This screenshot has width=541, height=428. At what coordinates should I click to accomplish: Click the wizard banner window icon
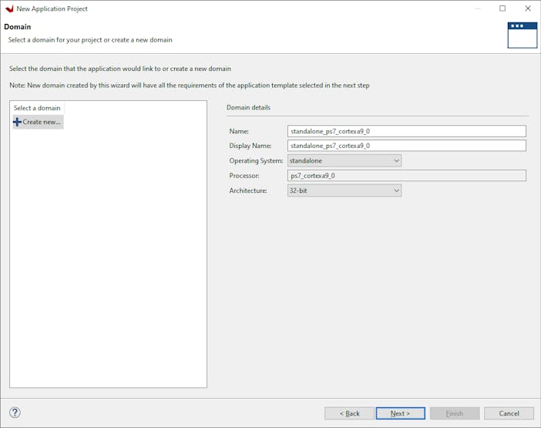pos(522,35)
